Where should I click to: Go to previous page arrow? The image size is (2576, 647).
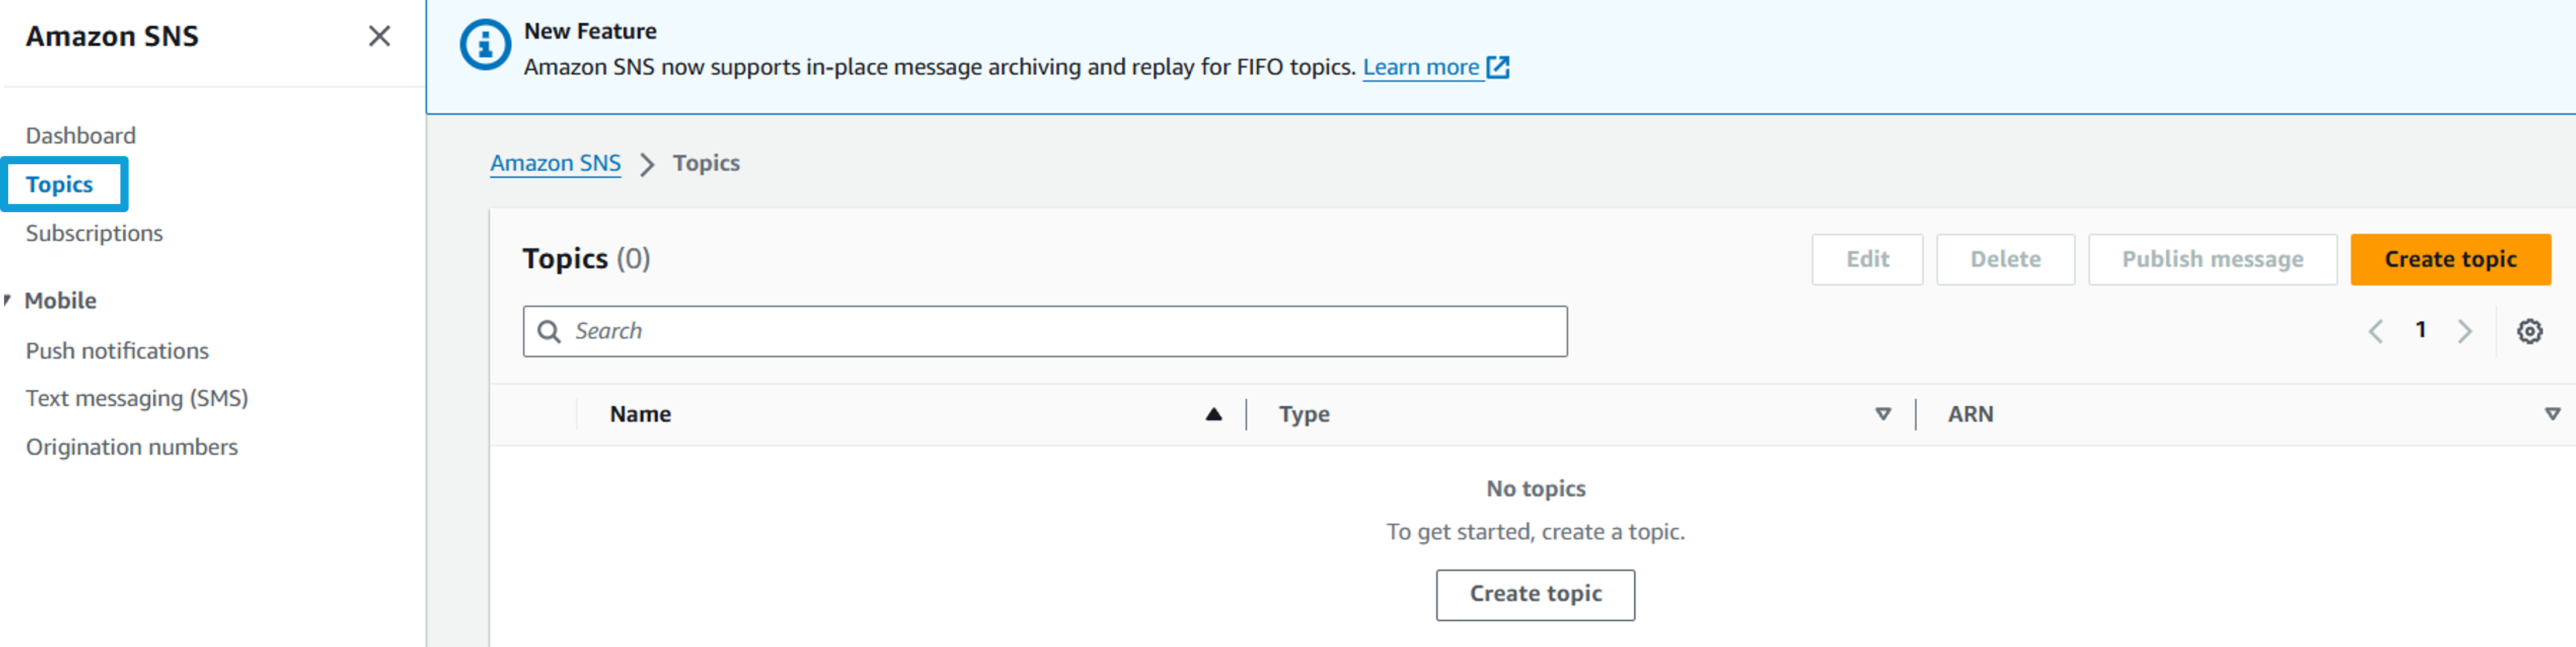(x=2376, y=331)
